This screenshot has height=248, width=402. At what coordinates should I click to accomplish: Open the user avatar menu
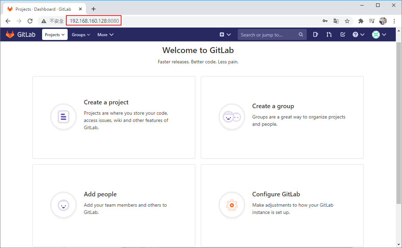379,34
